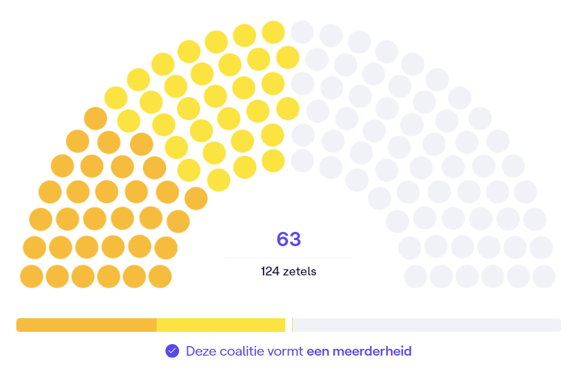
Task: Select the leftmost orange seat in bottom row
Action: (31, 277)
